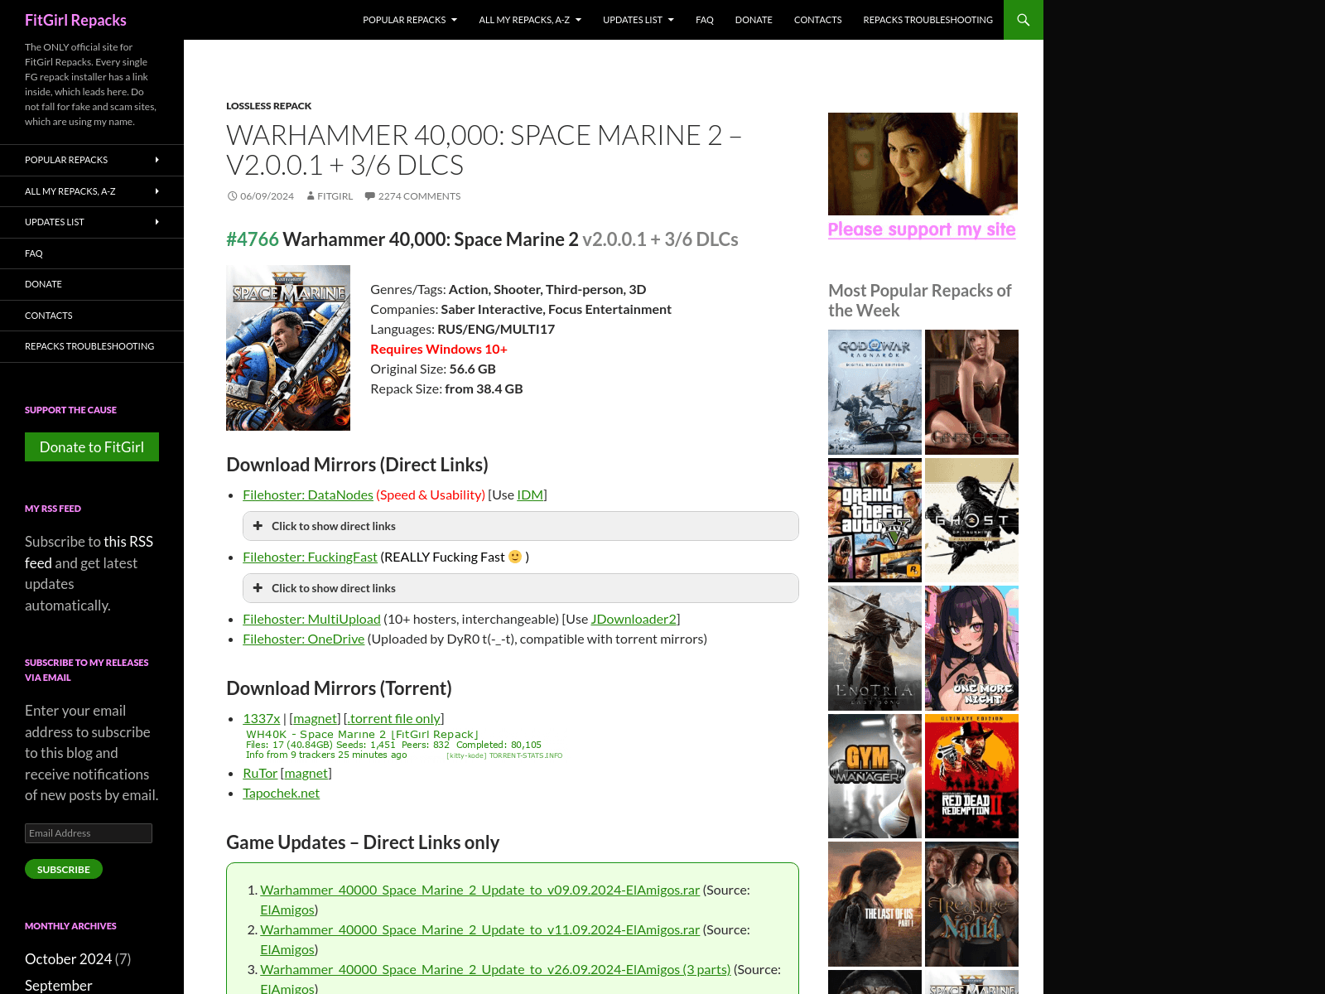Open FAQ in top navigation
Screen dimensions: 1325x994
pyautogui.click(x=705, y=20)
